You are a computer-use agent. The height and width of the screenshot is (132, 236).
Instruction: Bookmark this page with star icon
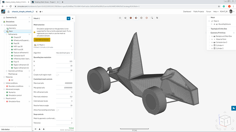click(219, 6)
